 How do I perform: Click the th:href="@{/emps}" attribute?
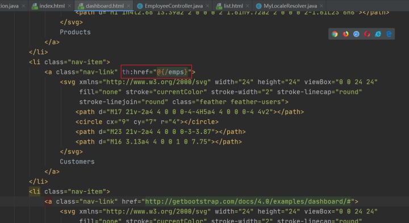157,72
